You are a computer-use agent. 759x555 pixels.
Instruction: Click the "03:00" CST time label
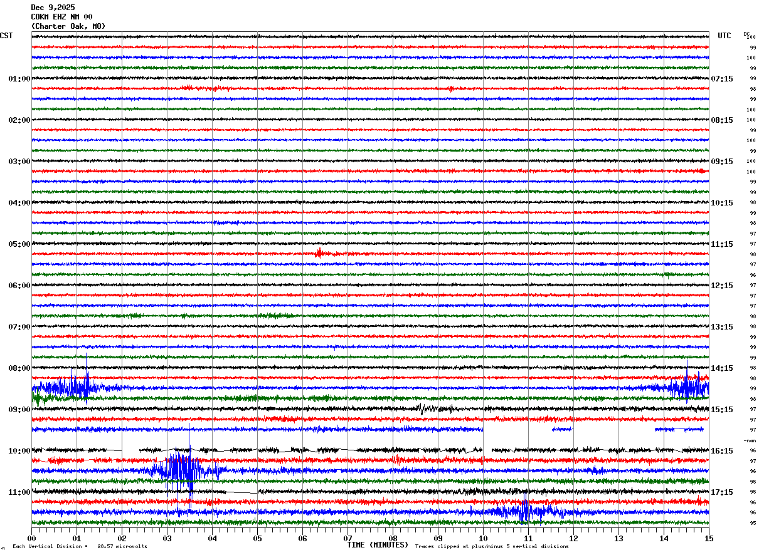click(19, 162)
